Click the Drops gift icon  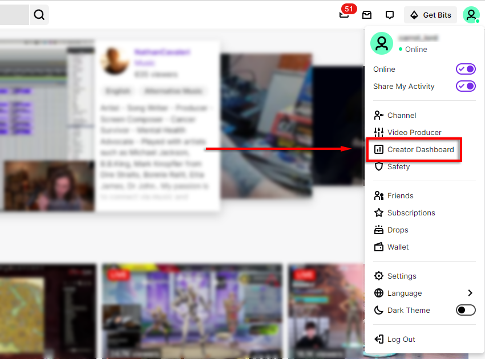[378, 230]
